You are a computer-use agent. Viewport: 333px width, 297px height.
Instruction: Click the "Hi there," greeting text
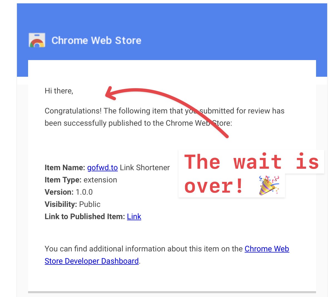click(x=59, y=91)
